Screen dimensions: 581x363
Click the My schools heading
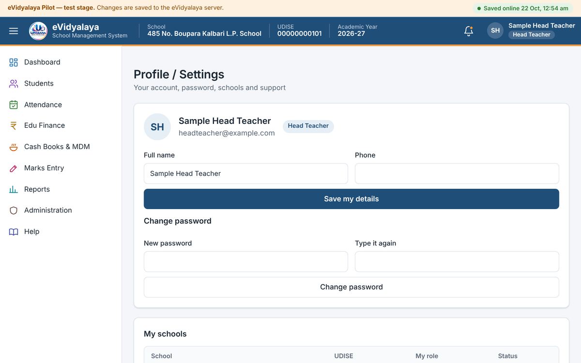click(x=165, y=334)
